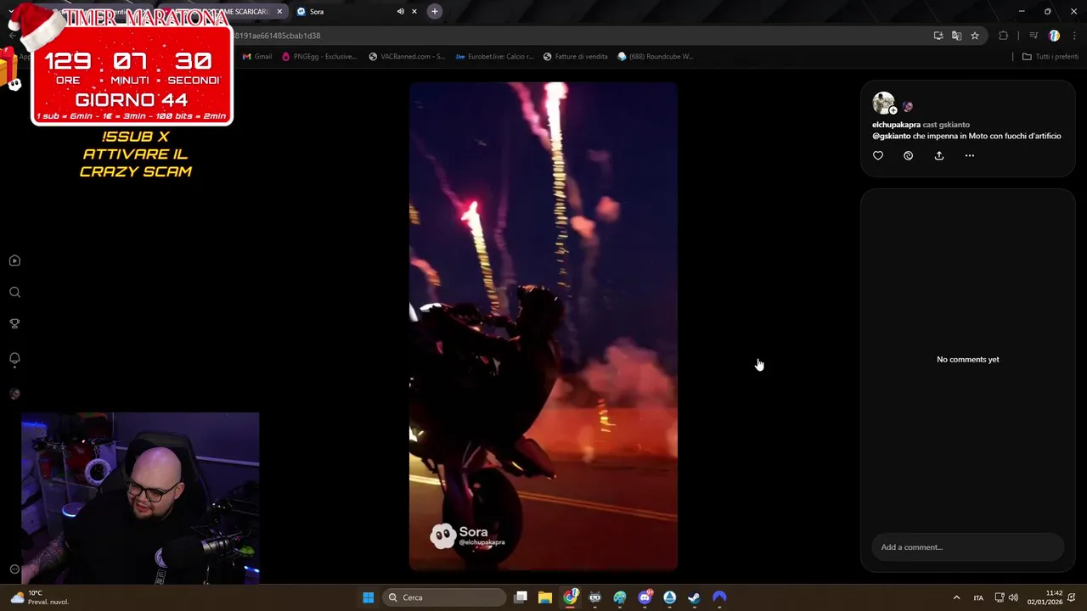Open the Gmail bookmark
This screenshot has height=611, width=1087.
coord(257,57)
